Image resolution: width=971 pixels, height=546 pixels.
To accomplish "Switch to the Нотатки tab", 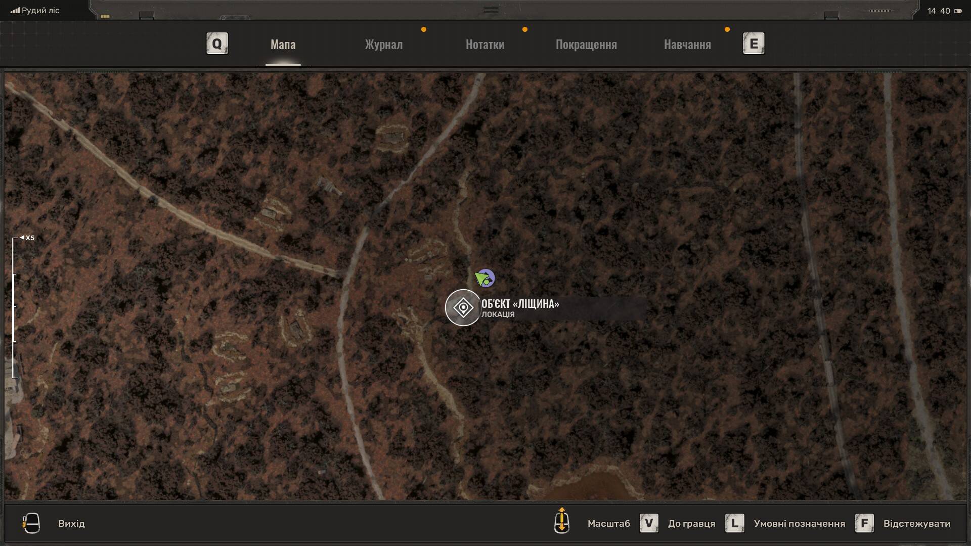I will click(484, 44).
